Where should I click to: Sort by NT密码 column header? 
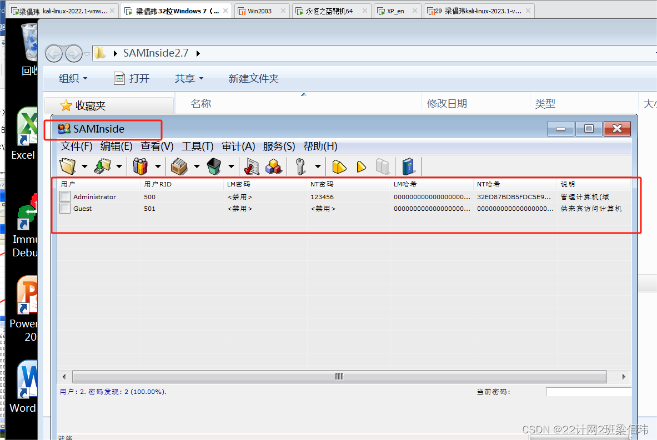pos(349,184)
